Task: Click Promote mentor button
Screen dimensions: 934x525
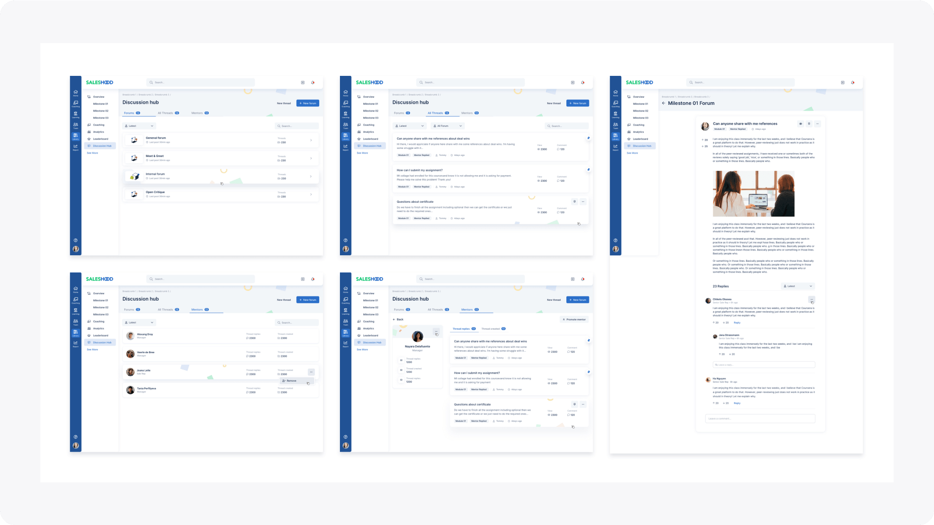Action: pyautogui.click(x=574, y=319)
